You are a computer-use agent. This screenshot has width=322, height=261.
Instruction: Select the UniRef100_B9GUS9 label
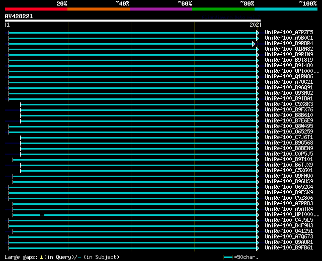289,182
